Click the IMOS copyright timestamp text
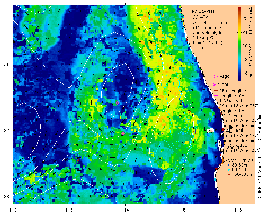264x214 pixels. (259, 154)
